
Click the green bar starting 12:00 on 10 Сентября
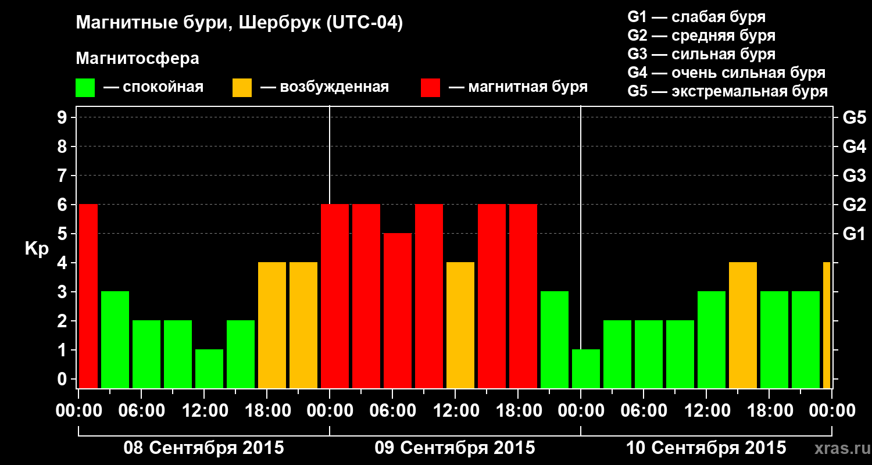coord(712,339)
